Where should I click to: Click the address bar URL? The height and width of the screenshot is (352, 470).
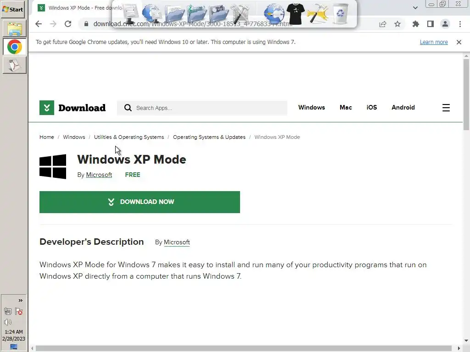click(x=192, y=24)
